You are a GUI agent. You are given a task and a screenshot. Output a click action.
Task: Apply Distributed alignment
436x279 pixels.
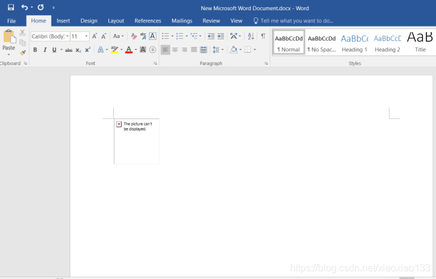203,50
